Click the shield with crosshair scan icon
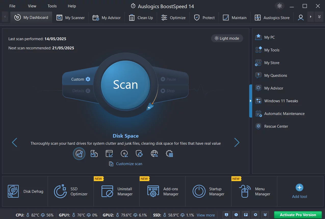Image resolution: width=325 pixels, height=219 pixels. [139, 154]
